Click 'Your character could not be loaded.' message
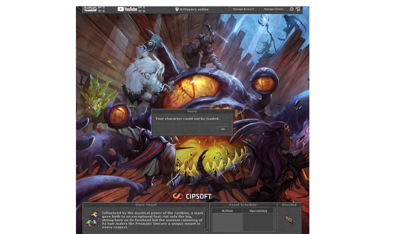 pos(187,119)
